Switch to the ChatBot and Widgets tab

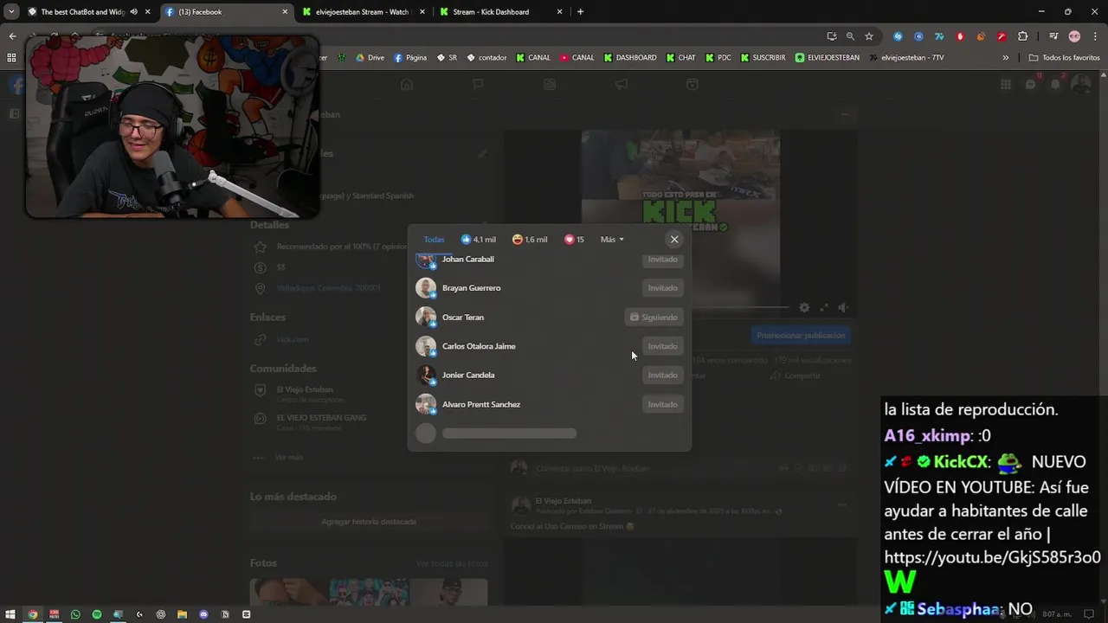click(x=82, y=12)
